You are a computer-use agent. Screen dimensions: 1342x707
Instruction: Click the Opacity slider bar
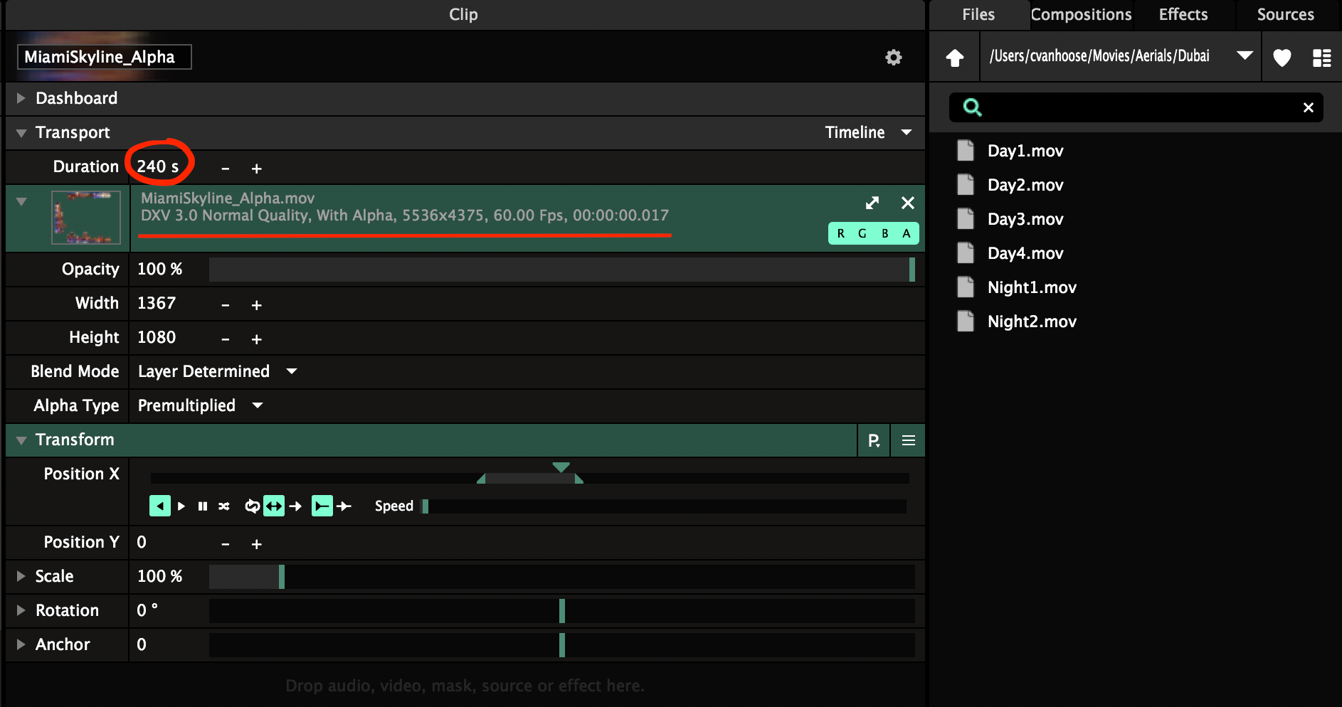point(561,270)
